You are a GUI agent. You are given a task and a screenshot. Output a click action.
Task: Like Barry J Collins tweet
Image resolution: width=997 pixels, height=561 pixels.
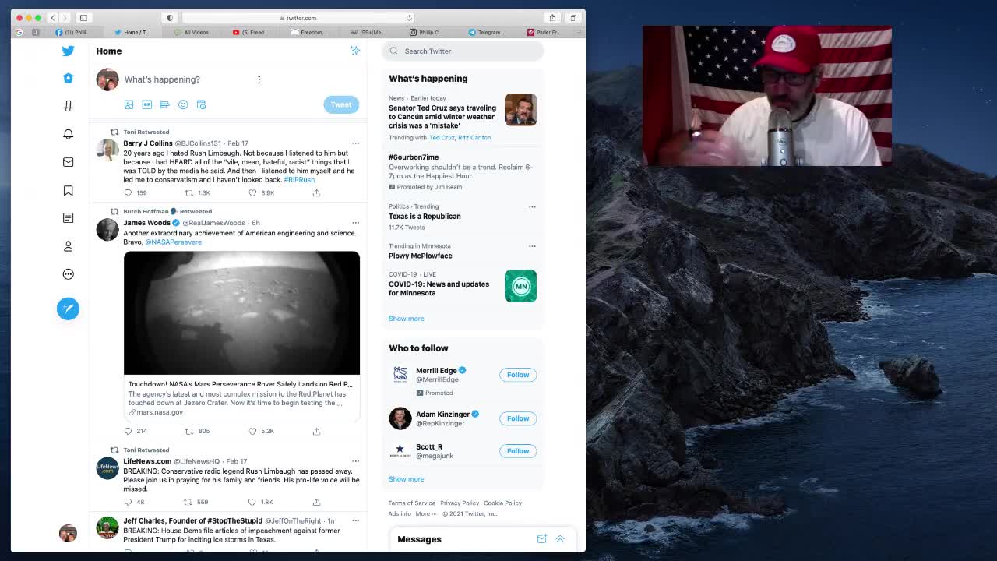tap(252, 192)
